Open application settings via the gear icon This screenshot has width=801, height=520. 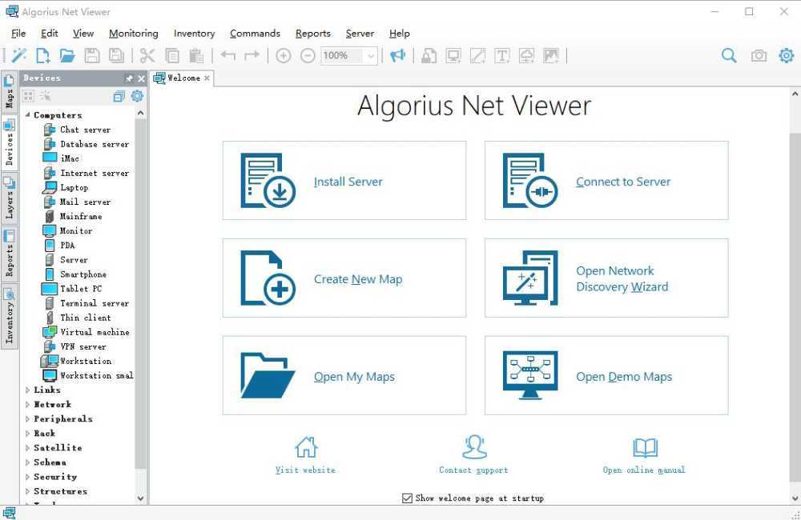click(x=786, y=55)
